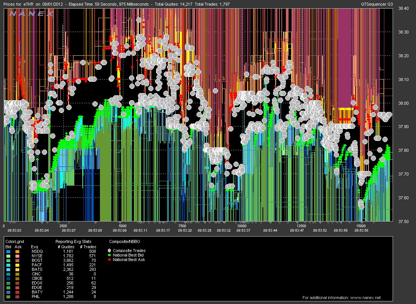
Task: Click the 'QTSequencer G3' label
Action: pyautogui.click(x=377, y=4)
